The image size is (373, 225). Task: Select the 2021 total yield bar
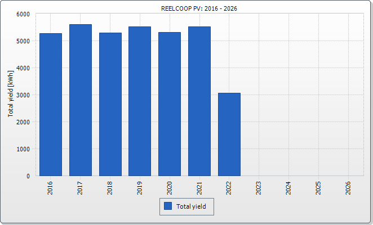199,101
